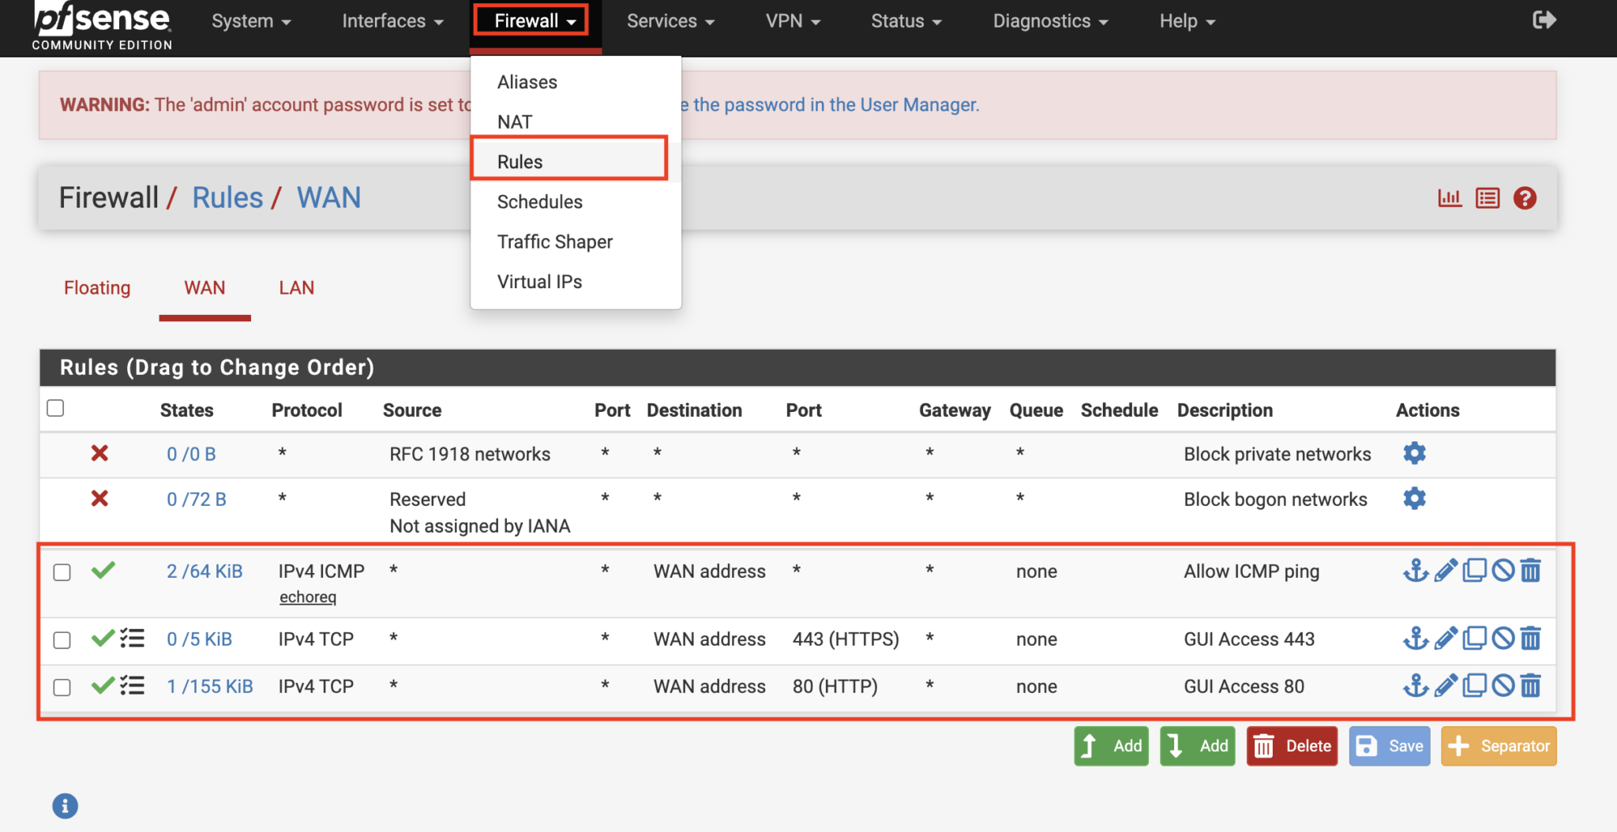Copy the GUI Access 443 rule
Screen dimensions: 1617x832
(1475, 639)
